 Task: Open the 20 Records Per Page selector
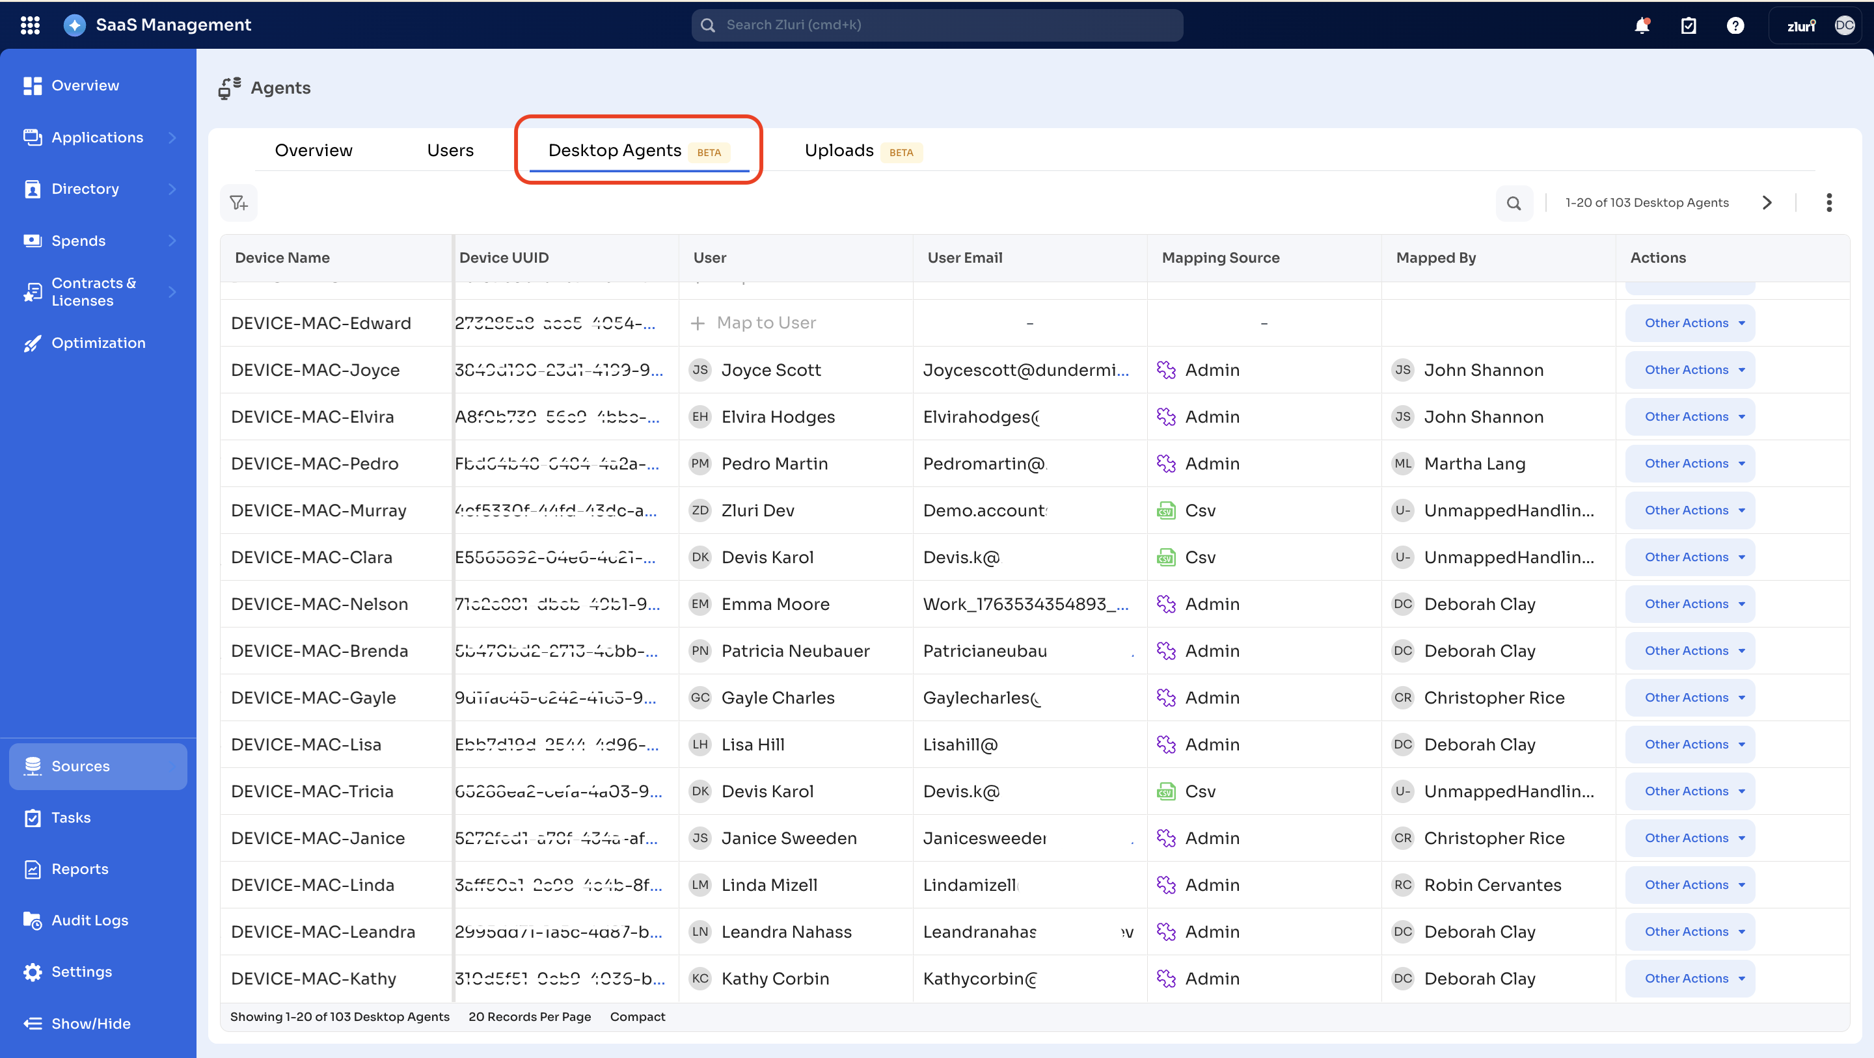pyautogui.click(x=529, y=1016)
